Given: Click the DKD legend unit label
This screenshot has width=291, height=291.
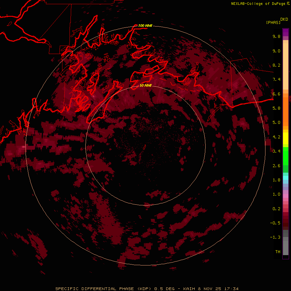Looking at the screenshot, I should [x=284, y=19].
